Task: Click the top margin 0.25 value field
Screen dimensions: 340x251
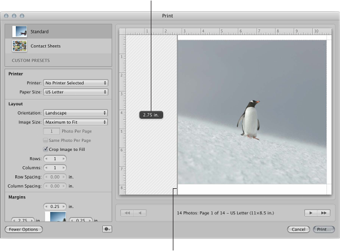Action: [55, 207]
